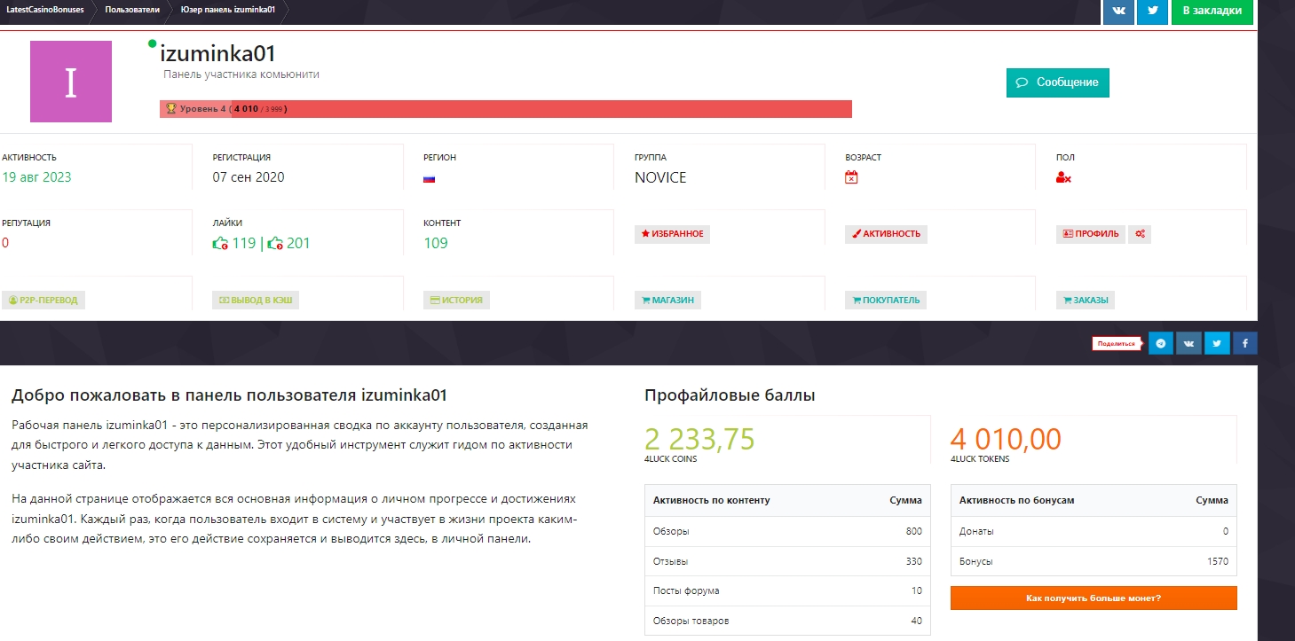Click Как получить больше монет button

tap(1093, 598)
